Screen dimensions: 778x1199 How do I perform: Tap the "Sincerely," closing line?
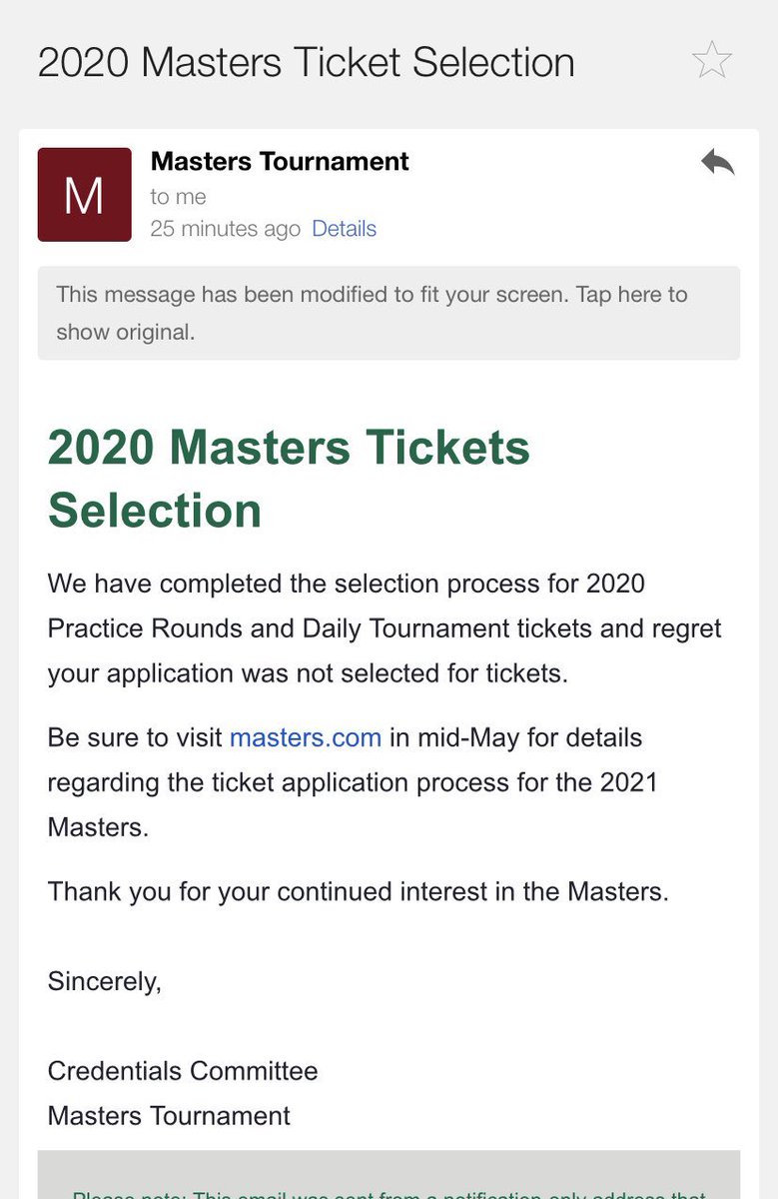click(x=104, y=982)
